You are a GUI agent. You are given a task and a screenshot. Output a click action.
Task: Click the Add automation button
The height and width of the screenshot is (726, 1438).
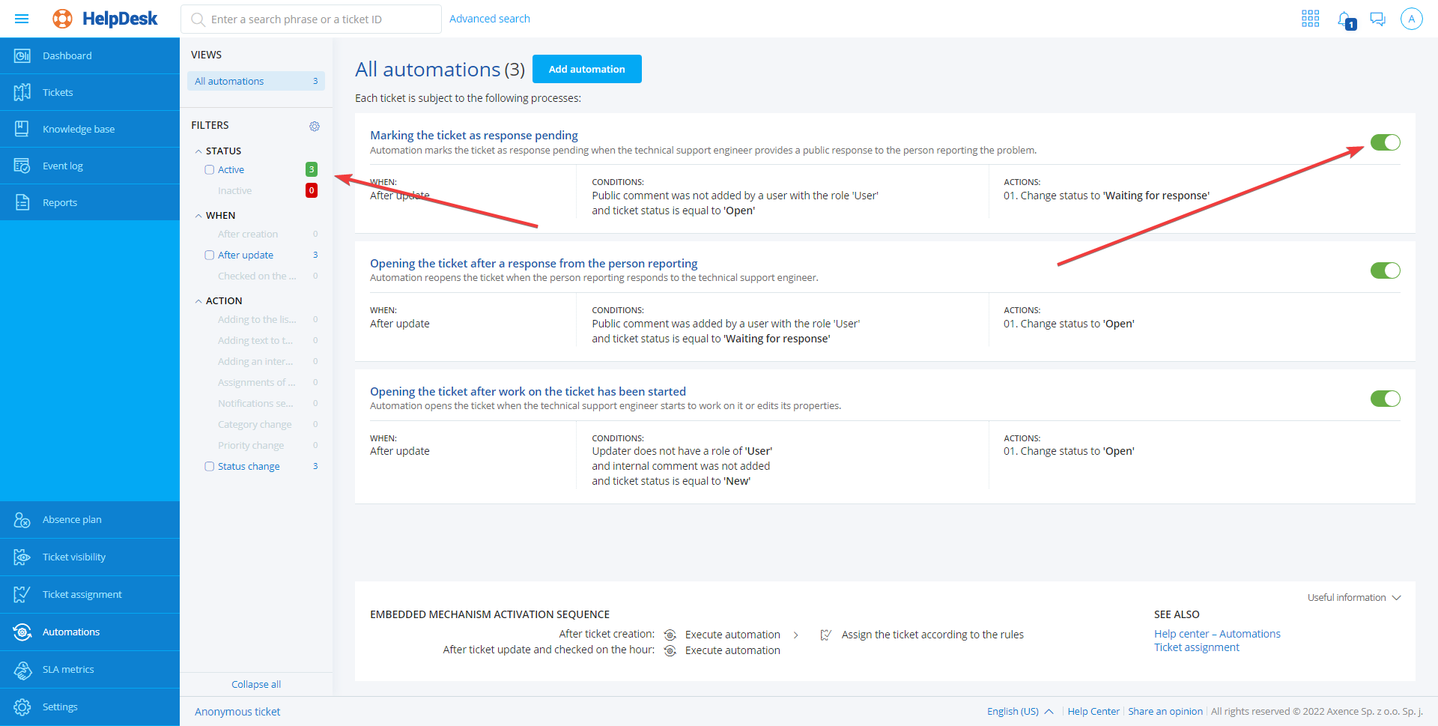coord(586,69)
